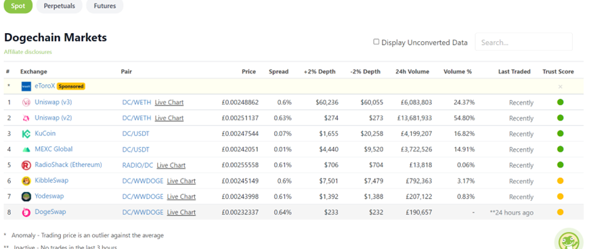Image resolution: width=589 pixels, height=249 pixels.
Task: Switch to the Spot tab
Action: pos(18,6)
